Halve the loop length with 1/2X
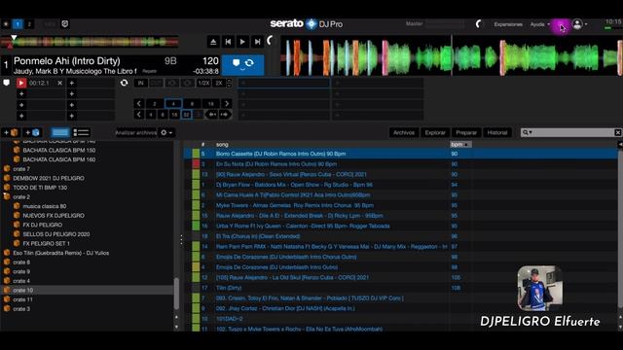Image resolution: width=623 pixels, height=350 pixels. tap(203, 83)
